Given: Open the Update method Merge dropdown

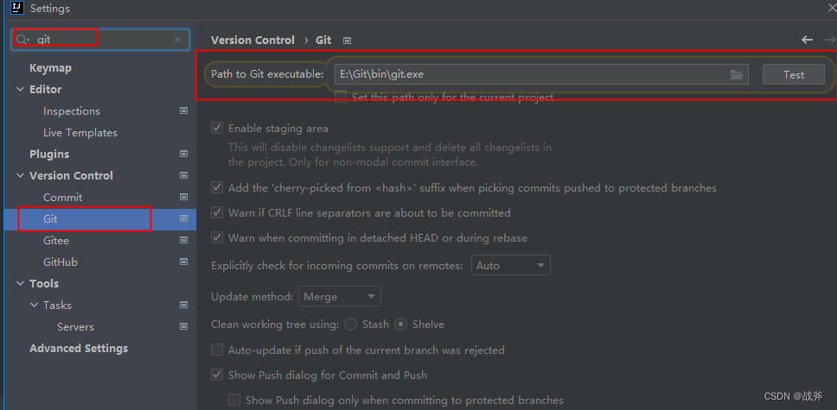Looking at the screenshot, I should (x=339, y=297).
